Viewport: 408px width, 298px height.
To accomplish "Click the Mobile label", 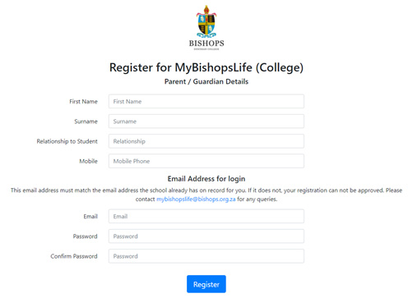I will click(x=88, y=161).
